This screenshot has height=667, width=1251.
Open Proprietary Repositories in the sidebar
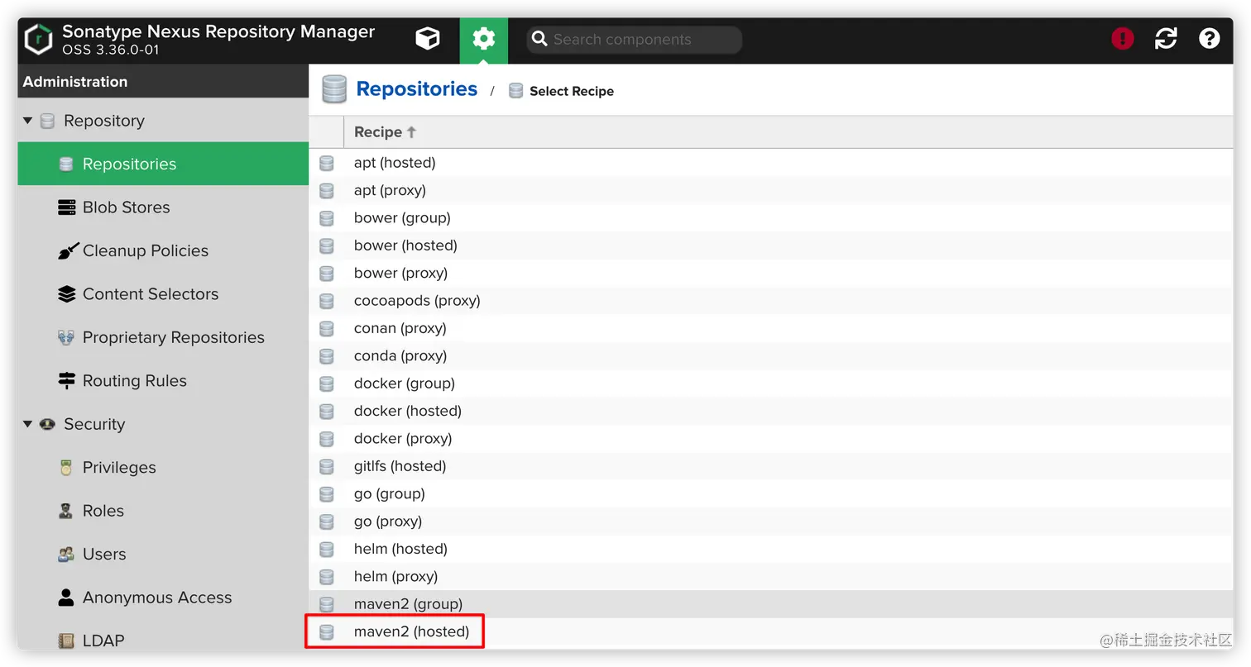click(163, 337)
